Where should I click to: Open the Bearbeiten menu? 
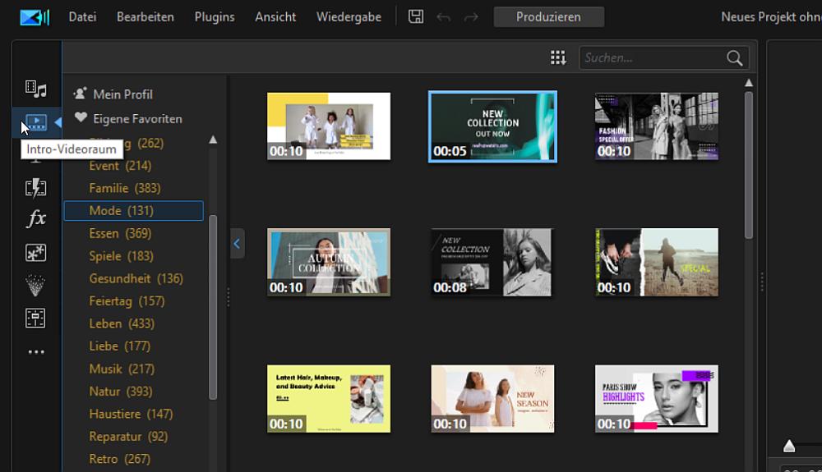tap(145, 16)
